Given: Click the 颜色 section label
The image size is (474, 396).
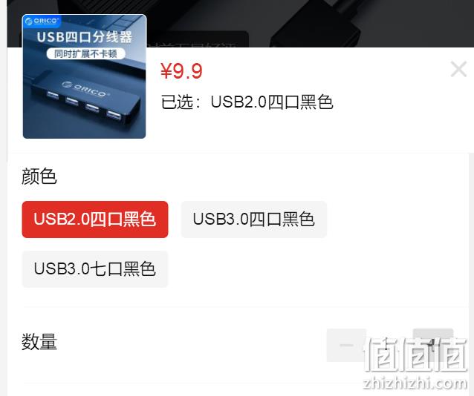Looking at the screenshot, I should (39, 176).
